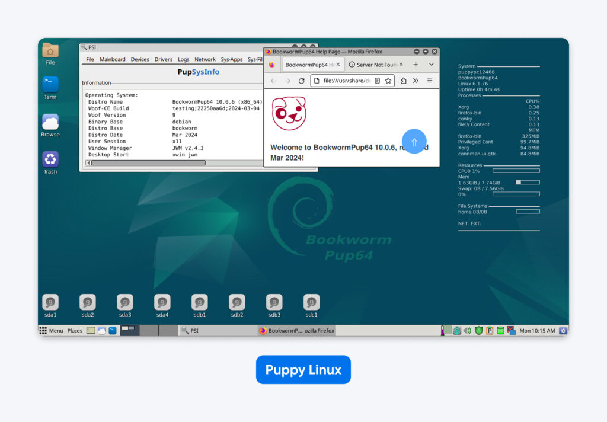Click the blue scroll-to-top arrow button
Screen dimensions: 607x422
[414, 140]
